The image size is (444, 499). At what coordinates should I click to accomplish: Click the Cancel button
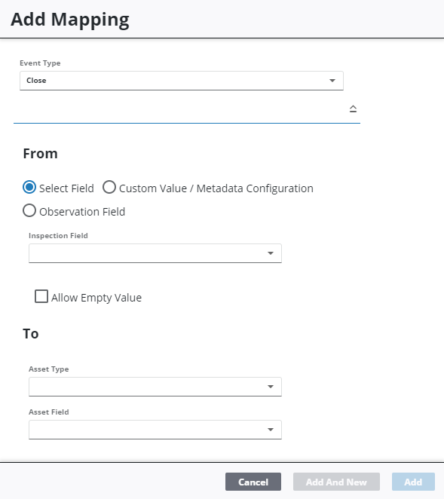(253, 482)
